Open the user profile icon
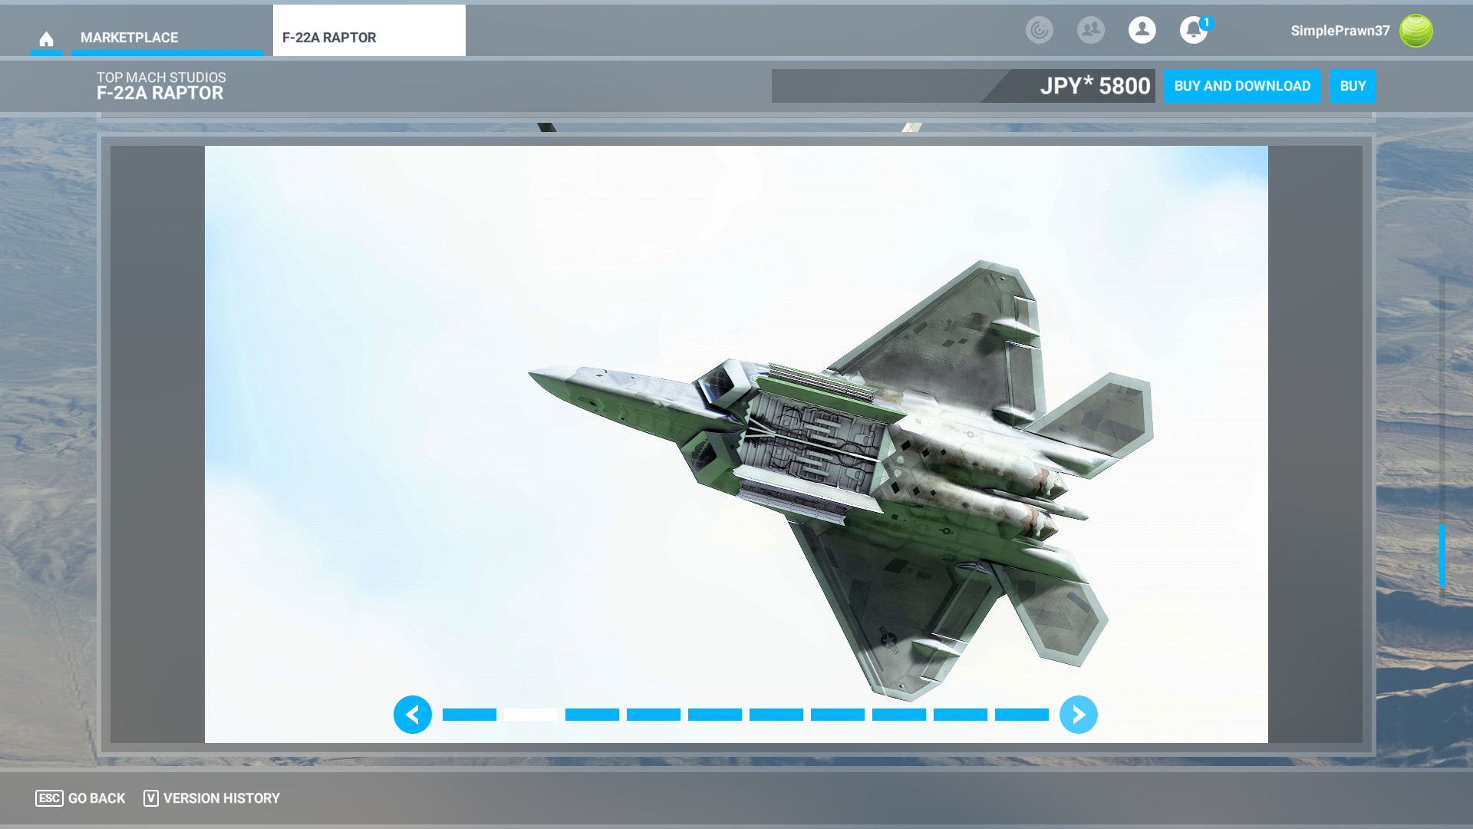Image resolution: width=1473 pixels, height=829 pixels. (x=1142, y=31)
